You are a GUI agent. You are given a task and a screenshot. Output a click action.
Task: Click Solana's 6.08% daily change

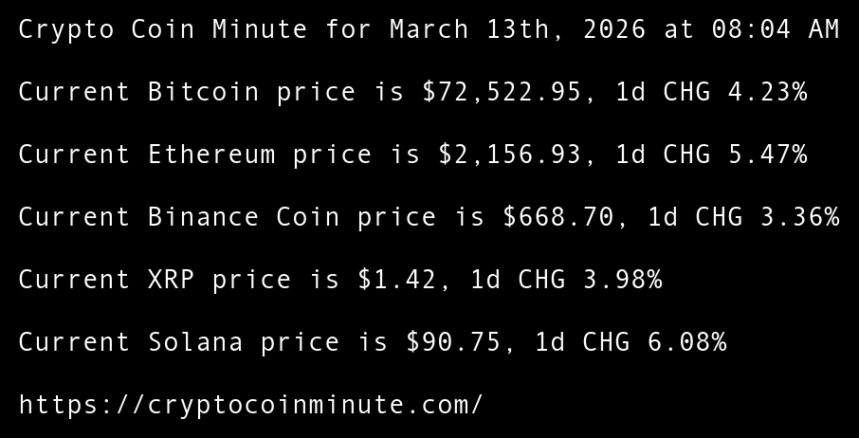[x=686, y=342]
